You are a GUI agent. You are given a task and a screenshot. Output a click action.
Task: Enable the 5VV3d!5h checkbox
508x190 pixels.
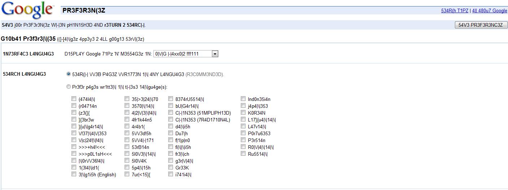click(127, 133)
